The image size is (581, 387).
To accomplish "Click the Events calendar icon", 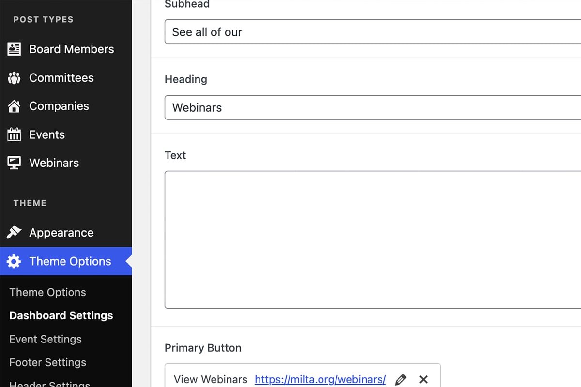I will point(14,134).
